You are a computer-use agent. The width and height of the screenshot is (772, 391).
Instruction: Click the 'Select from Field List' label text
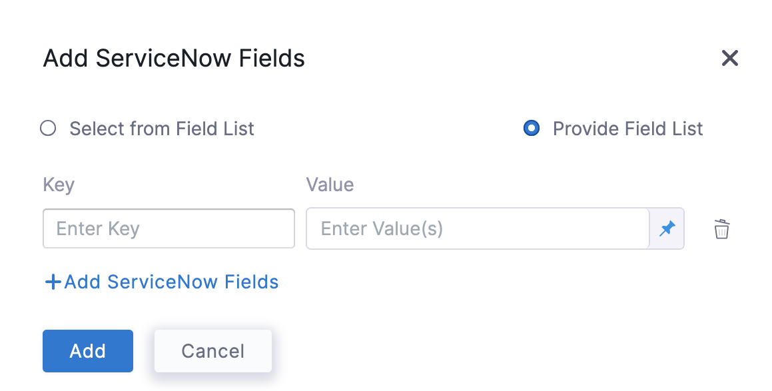point(162,129)
